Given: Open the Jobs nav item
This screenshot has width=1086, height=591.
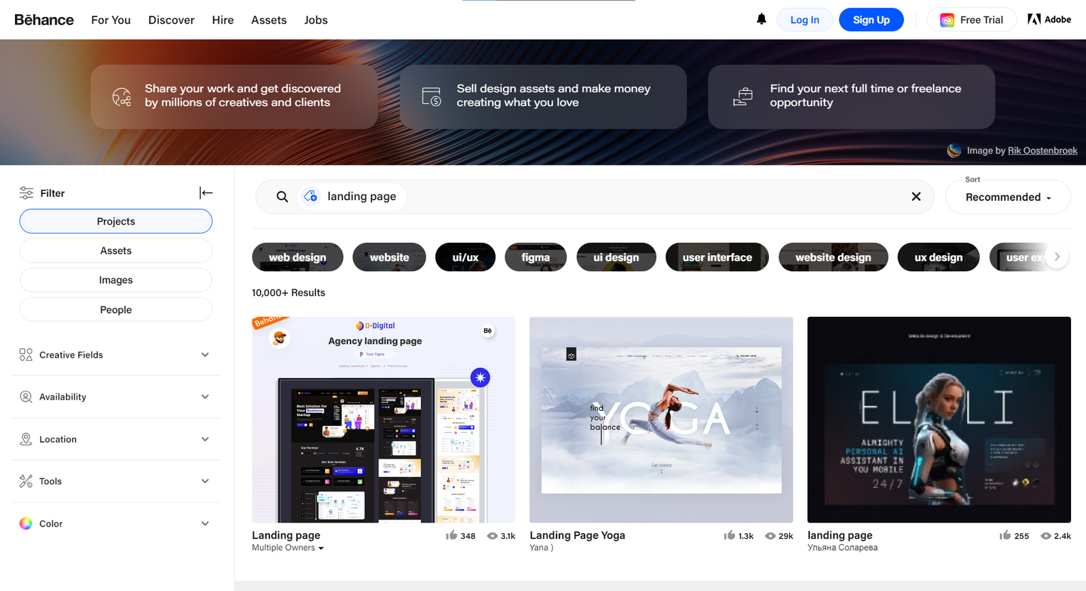Looking at the screenshot, I should [316, 20].
